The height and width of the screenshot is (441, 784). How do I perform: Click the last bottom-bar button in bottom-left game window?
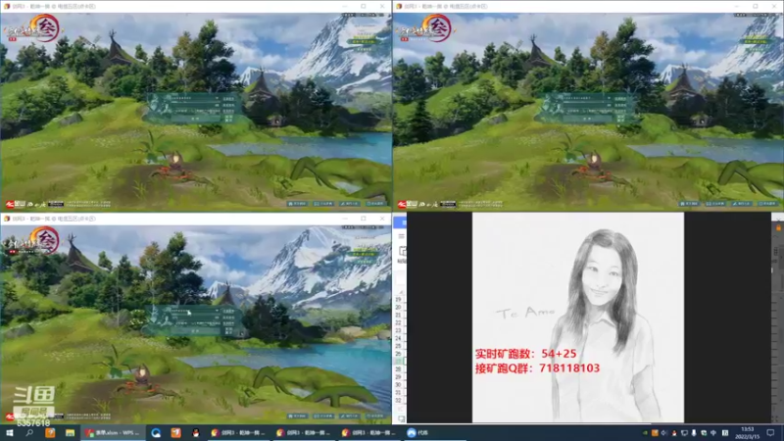375,416
